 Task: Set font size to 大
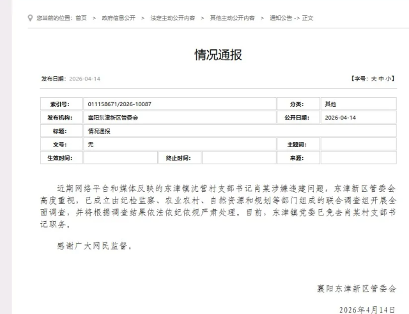pyautogui.click(x=374, y=79)
